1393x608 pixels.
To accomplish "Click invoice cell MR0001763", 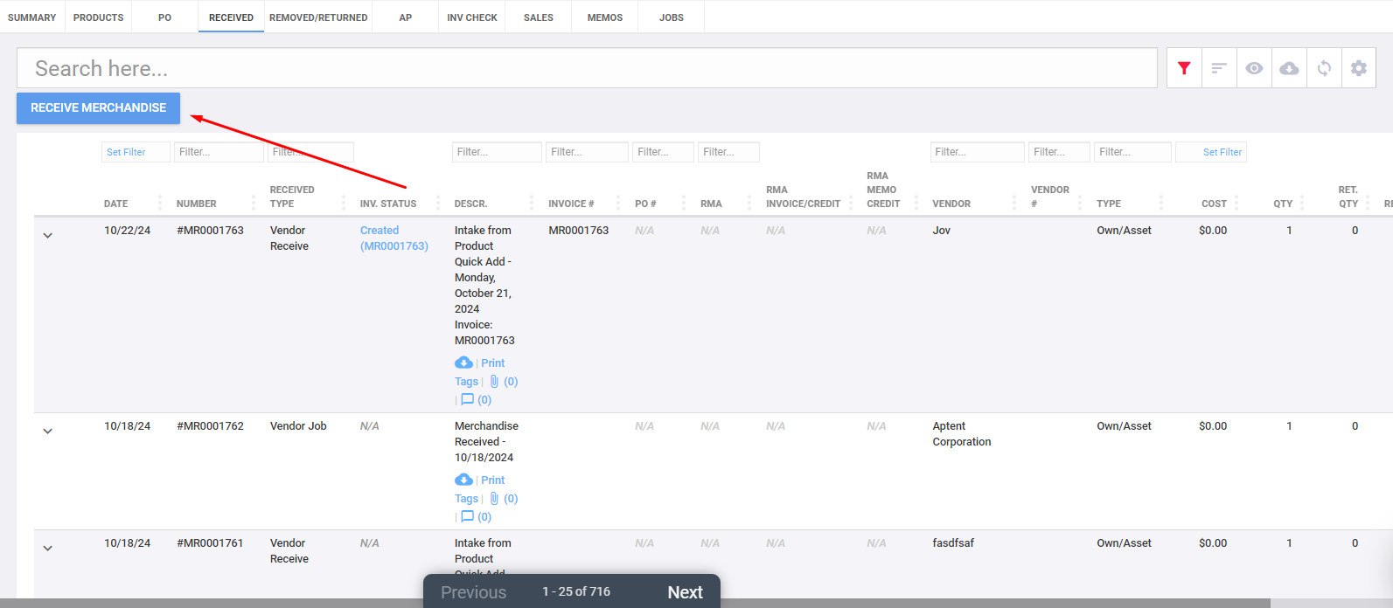I will 579,230.
